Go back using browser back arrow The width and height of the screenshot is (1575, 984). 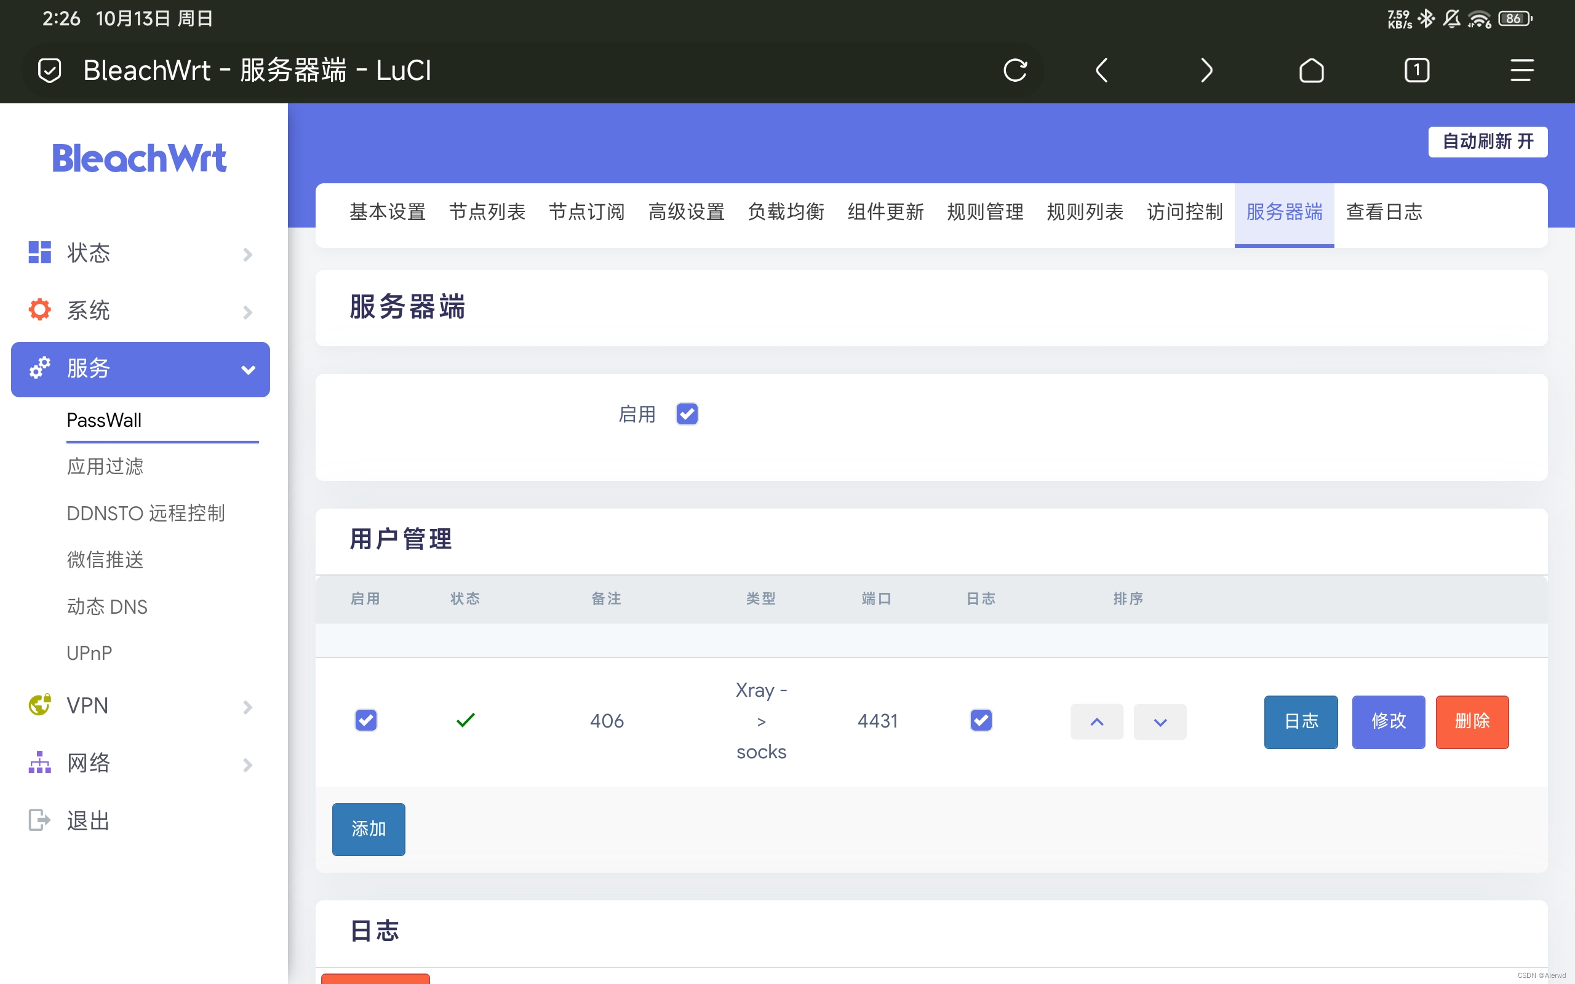click(x=1101, y=70)
